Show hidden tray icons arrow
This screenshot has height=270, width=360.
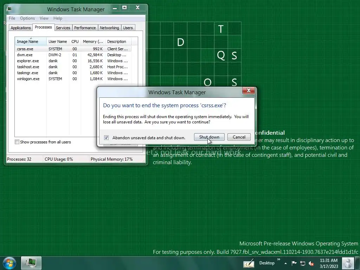coord(285,263)
